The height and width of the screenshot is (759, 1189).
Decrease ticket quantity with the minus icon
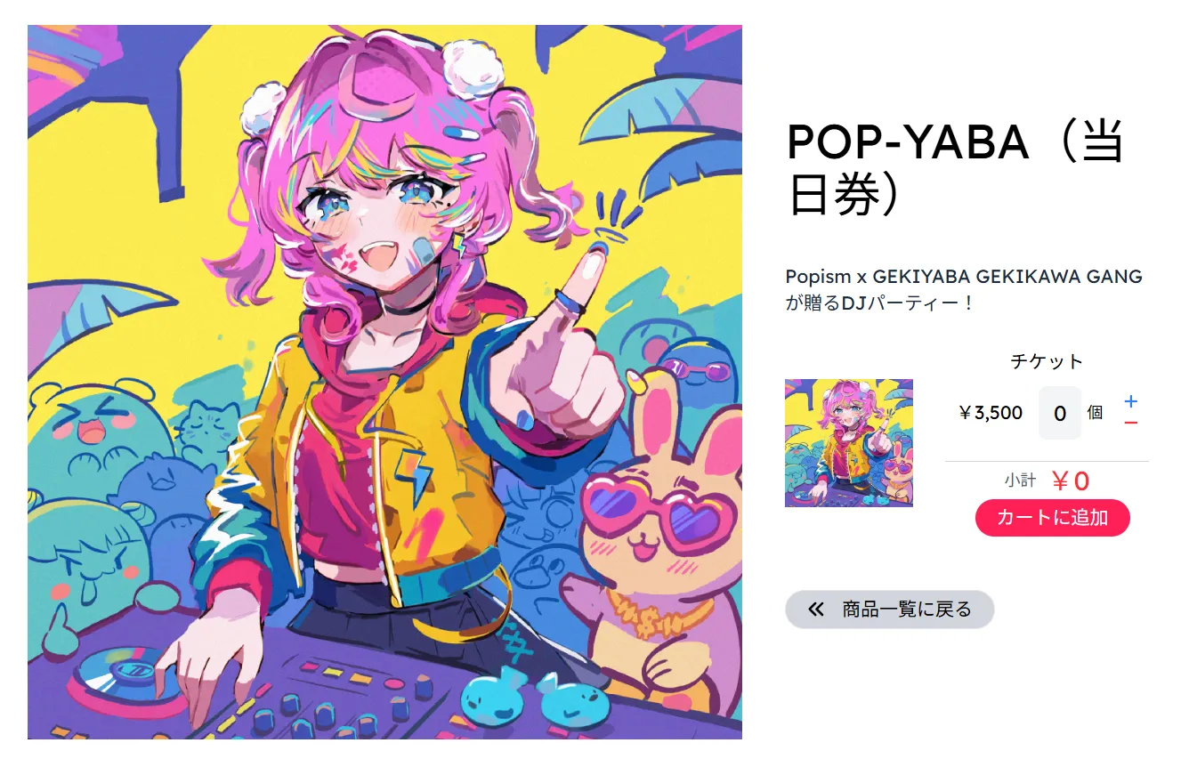pos(1130,423)
